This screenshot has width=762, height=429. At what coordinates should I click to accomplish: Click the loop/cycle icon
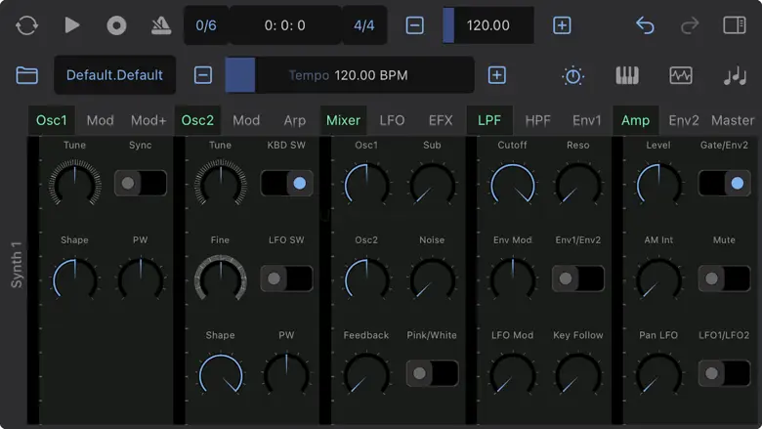click(26, 25)
